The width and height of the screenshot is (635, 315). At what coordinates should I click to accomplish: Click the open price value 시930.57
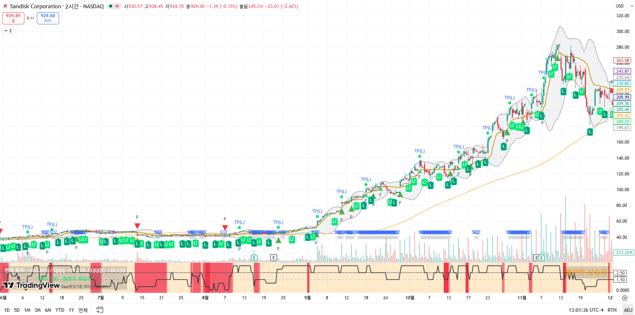(x=133, y=6)
